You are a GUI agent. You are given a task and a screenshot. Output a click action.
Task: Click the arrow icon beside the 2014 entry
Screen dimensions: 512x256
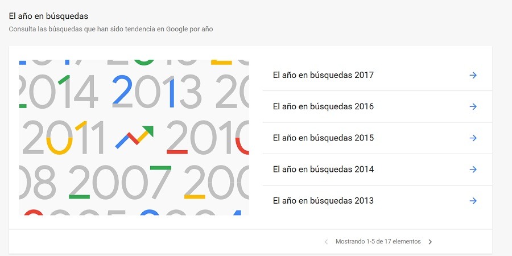pyautogui.click(x=473, y=169)
